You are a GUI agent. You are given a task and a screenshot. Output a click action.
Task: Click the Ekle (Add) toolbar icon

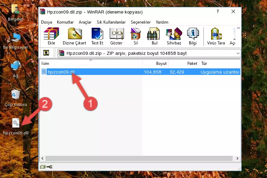pyautogui.click(x=51, y=36)
